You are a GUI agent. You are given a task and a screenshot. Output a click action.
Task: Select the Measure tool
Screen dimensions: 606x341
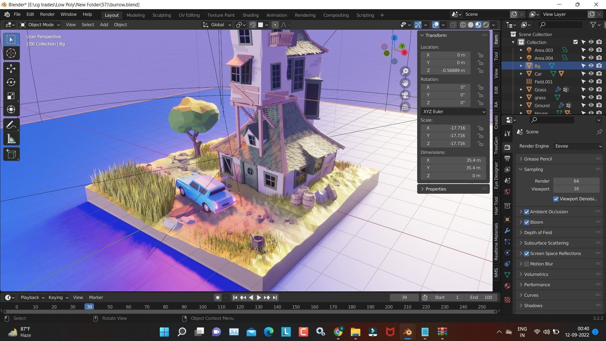[11, 138]
